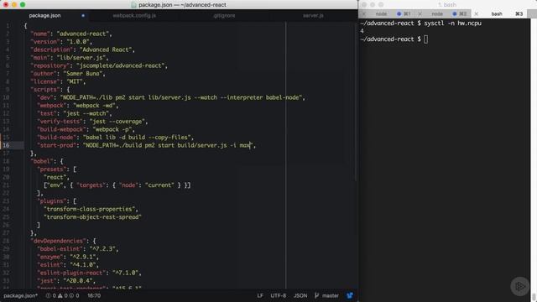Click "lib/server.js" main value
The width and height of the screenshot is (537, 302).
tap(81, 58)
